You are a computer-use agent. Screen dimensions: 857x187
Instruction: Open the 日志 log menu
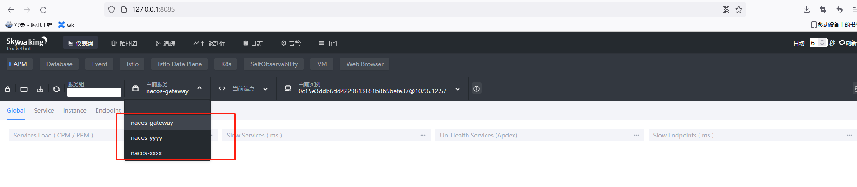click(253, 43)
